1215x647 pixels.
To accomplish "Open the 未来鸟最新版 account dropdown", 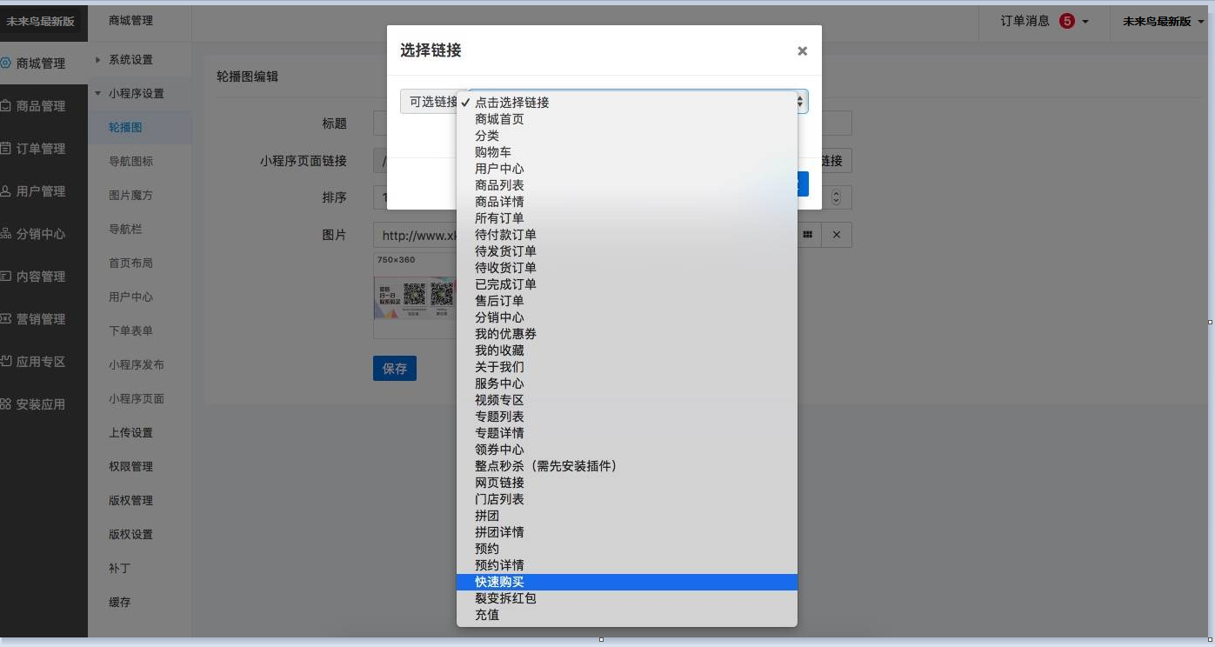I will click(1161, 22).
